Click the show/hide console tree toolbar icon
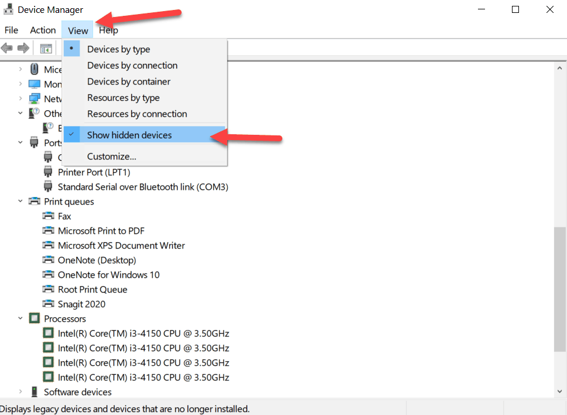This screenshot has width=567, height=415. click(46, 49)
